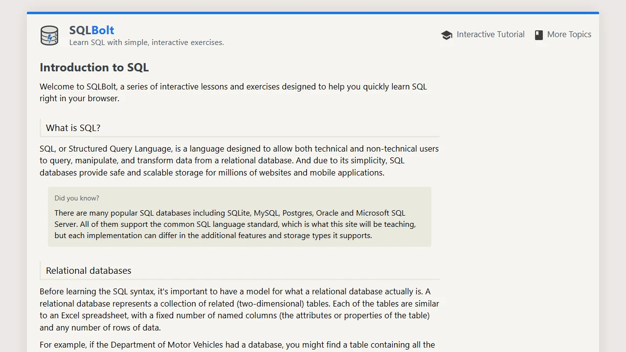The height and width of the screenshot is (352, 626).
Task: Open the Interactive Tutorial navigation item
Action: pos(491,34)
